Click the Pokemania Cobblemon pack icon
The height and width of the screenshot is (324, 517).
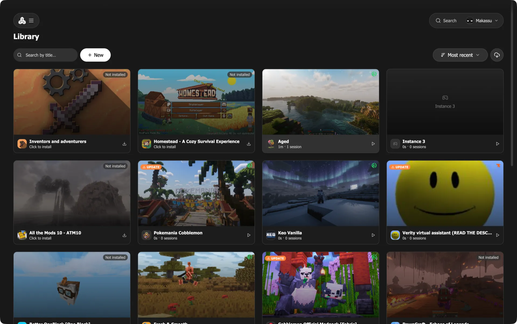pyautogui.click(x=146, y=235)
